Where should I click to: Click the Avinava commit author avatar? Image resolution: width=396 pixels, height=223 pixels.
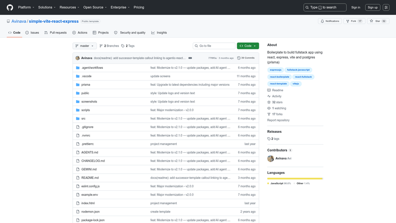click(x=78, y=58)
